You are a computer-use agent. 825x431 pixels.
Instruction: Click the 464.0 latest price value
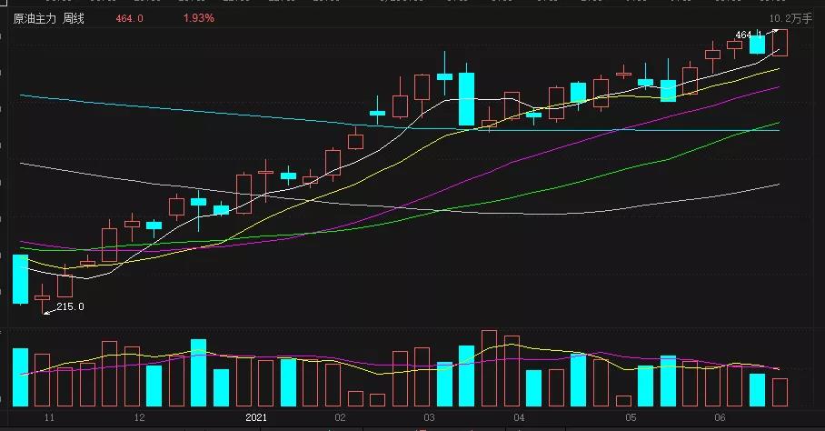point(130,18)
